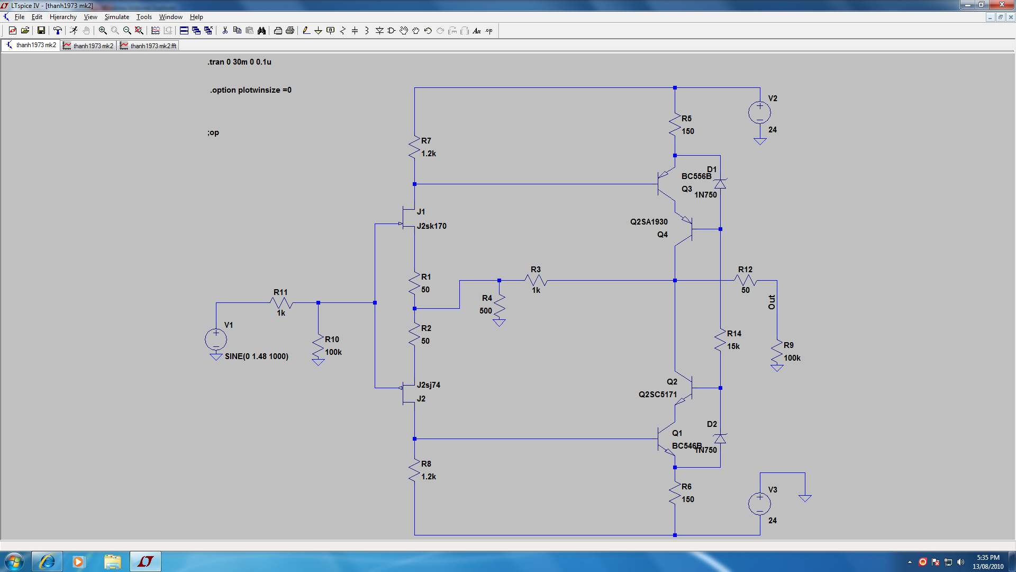The width and height of the screenshot is (1016, 572).
Task: Select the Resistor placement tool
Action: pyautogui.click(x=343, y=31)
